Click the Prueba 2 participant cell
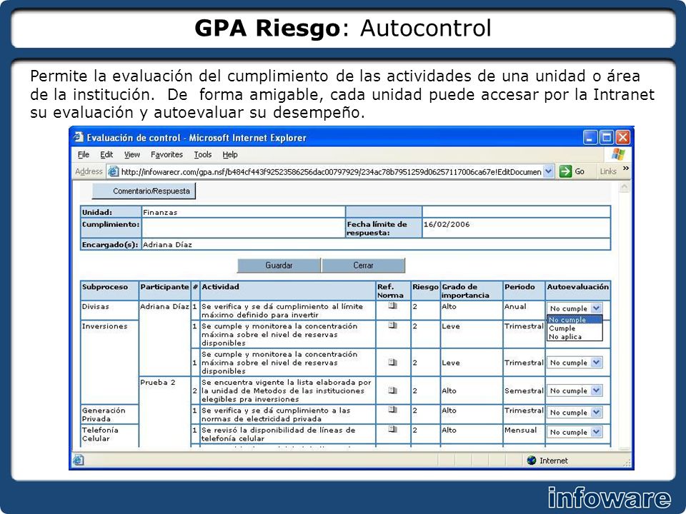686x514 pixels. pos(164,411)
